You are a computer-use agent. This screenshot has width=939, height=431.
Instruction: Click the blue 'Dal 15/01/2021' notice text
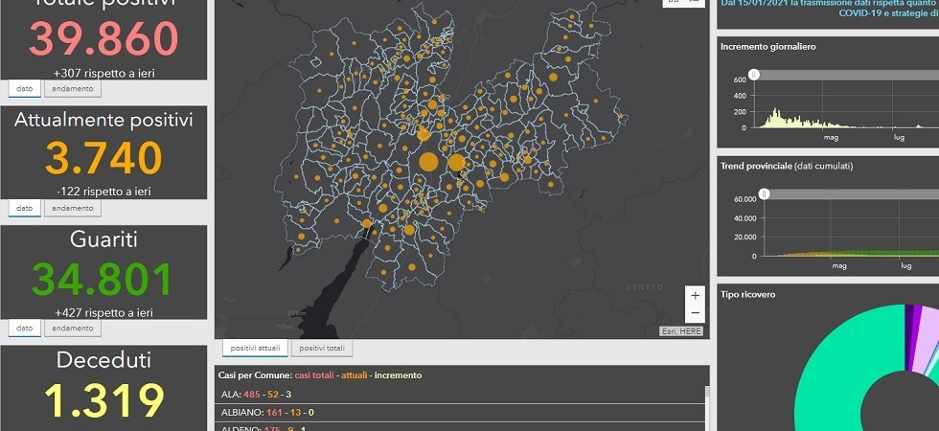(830, 8)
